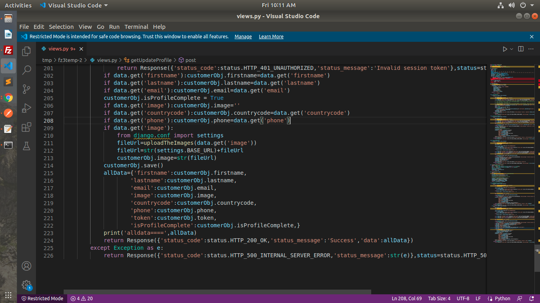Click the Split Editor Right icon

click(x=521, y=49)
